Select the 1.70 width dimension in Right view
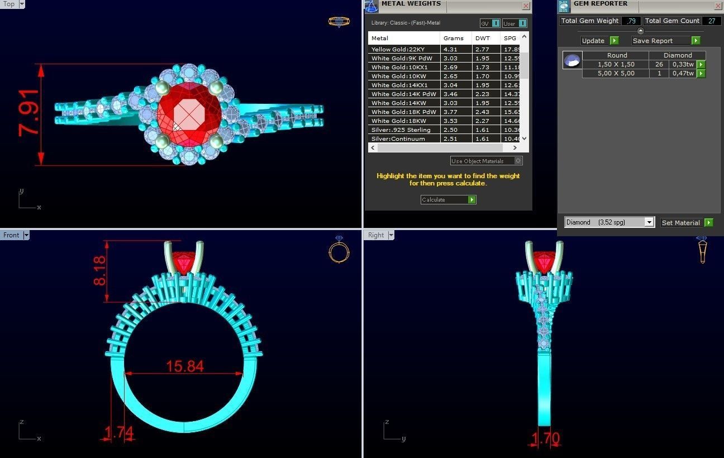The width and height of the screenshot is (724, 458). (545, 439)
